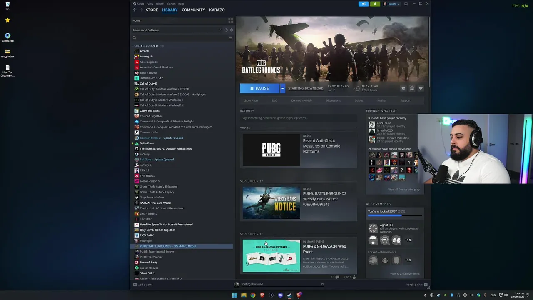
Task: Open PUBG manage settings gear
Action: [403, 88]
